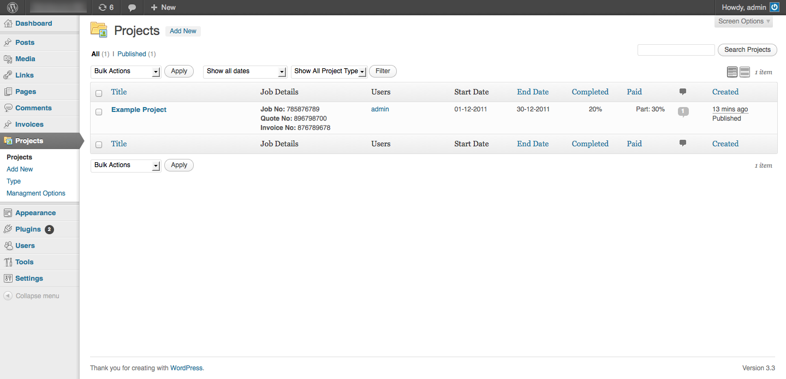Click the WordPress logo icon
786x379 pixels.
[x=13, y=8]
